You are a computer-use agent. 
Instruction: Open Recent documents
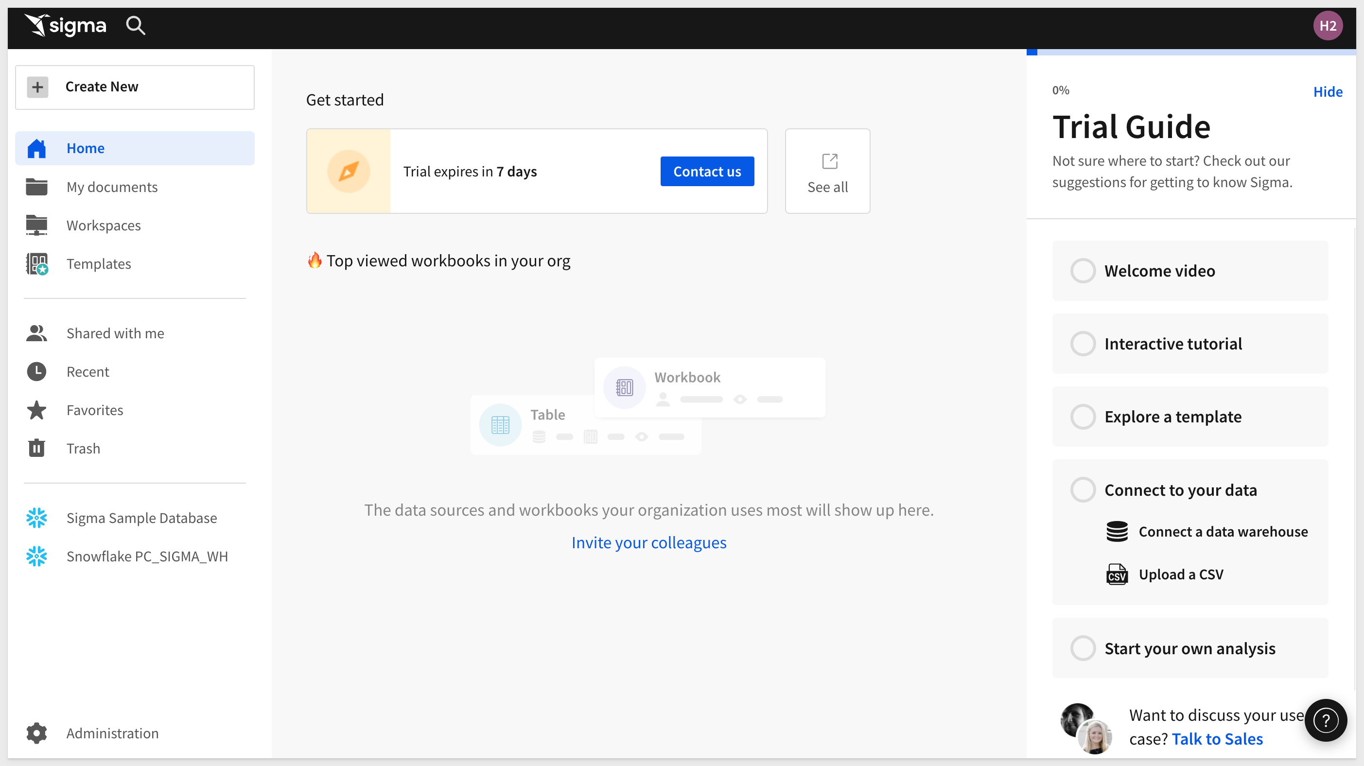click(135, 372)
